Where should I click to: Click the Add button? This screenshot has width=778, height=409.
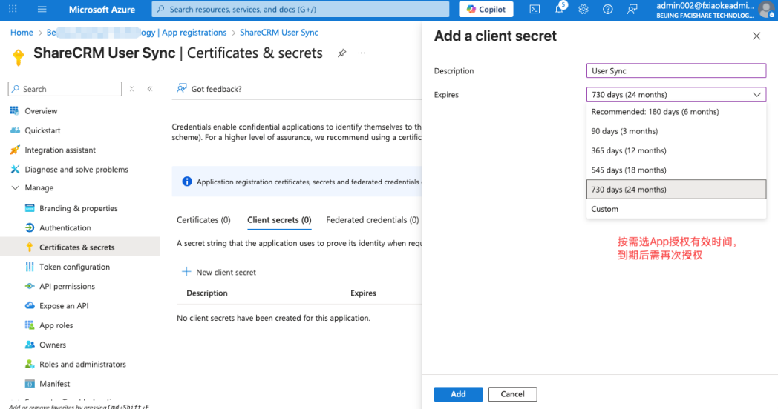coord(458,394)
